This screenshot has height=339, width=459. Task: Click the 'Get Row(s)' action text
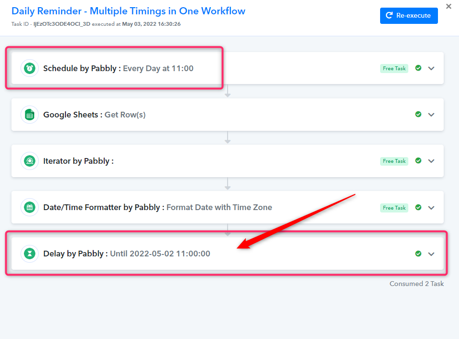pyautogui.click(x=125, y=115)
